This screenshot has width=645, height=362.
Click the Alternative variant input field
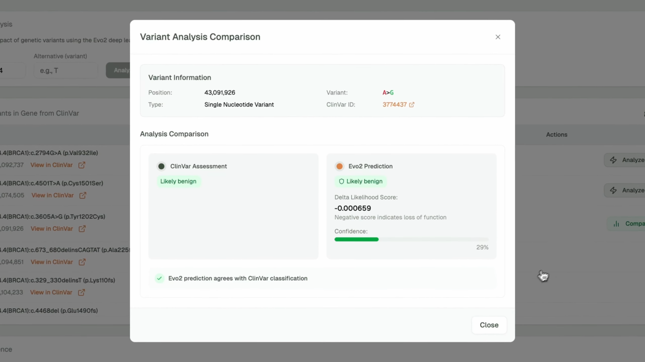[x=66, y=70]
